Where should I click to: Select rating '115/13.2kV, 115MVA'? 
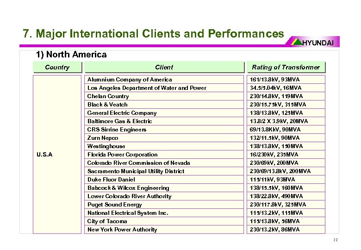[x=286, y=212]
